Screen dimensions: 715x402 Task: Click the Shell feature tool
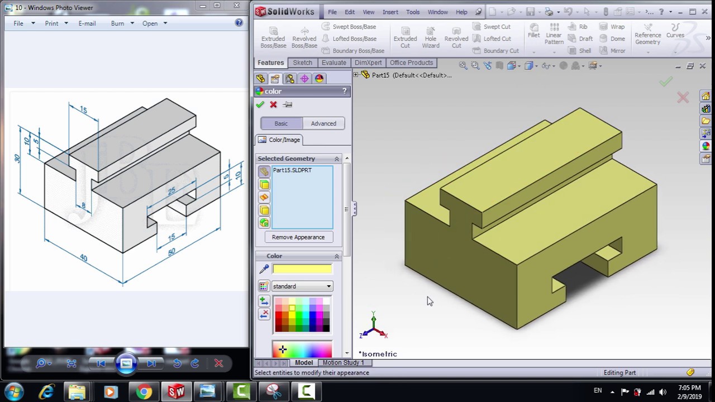pos(579,51)
